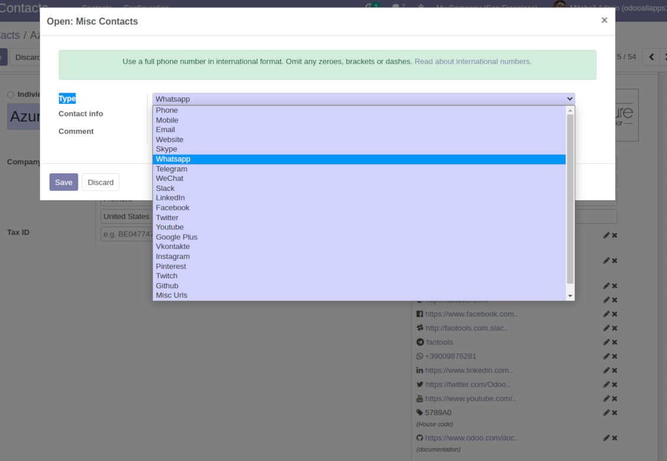Screen dimensions: 667x461
Task: Delete the twitter.com/Odoo entry
Action: point(614,384)
